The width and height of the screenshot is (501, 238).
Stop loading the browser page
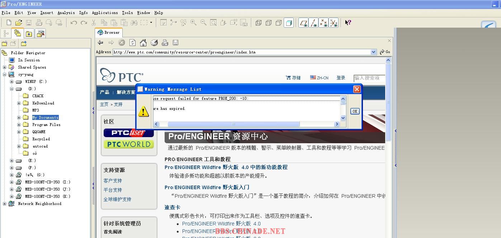coord(122,43)
